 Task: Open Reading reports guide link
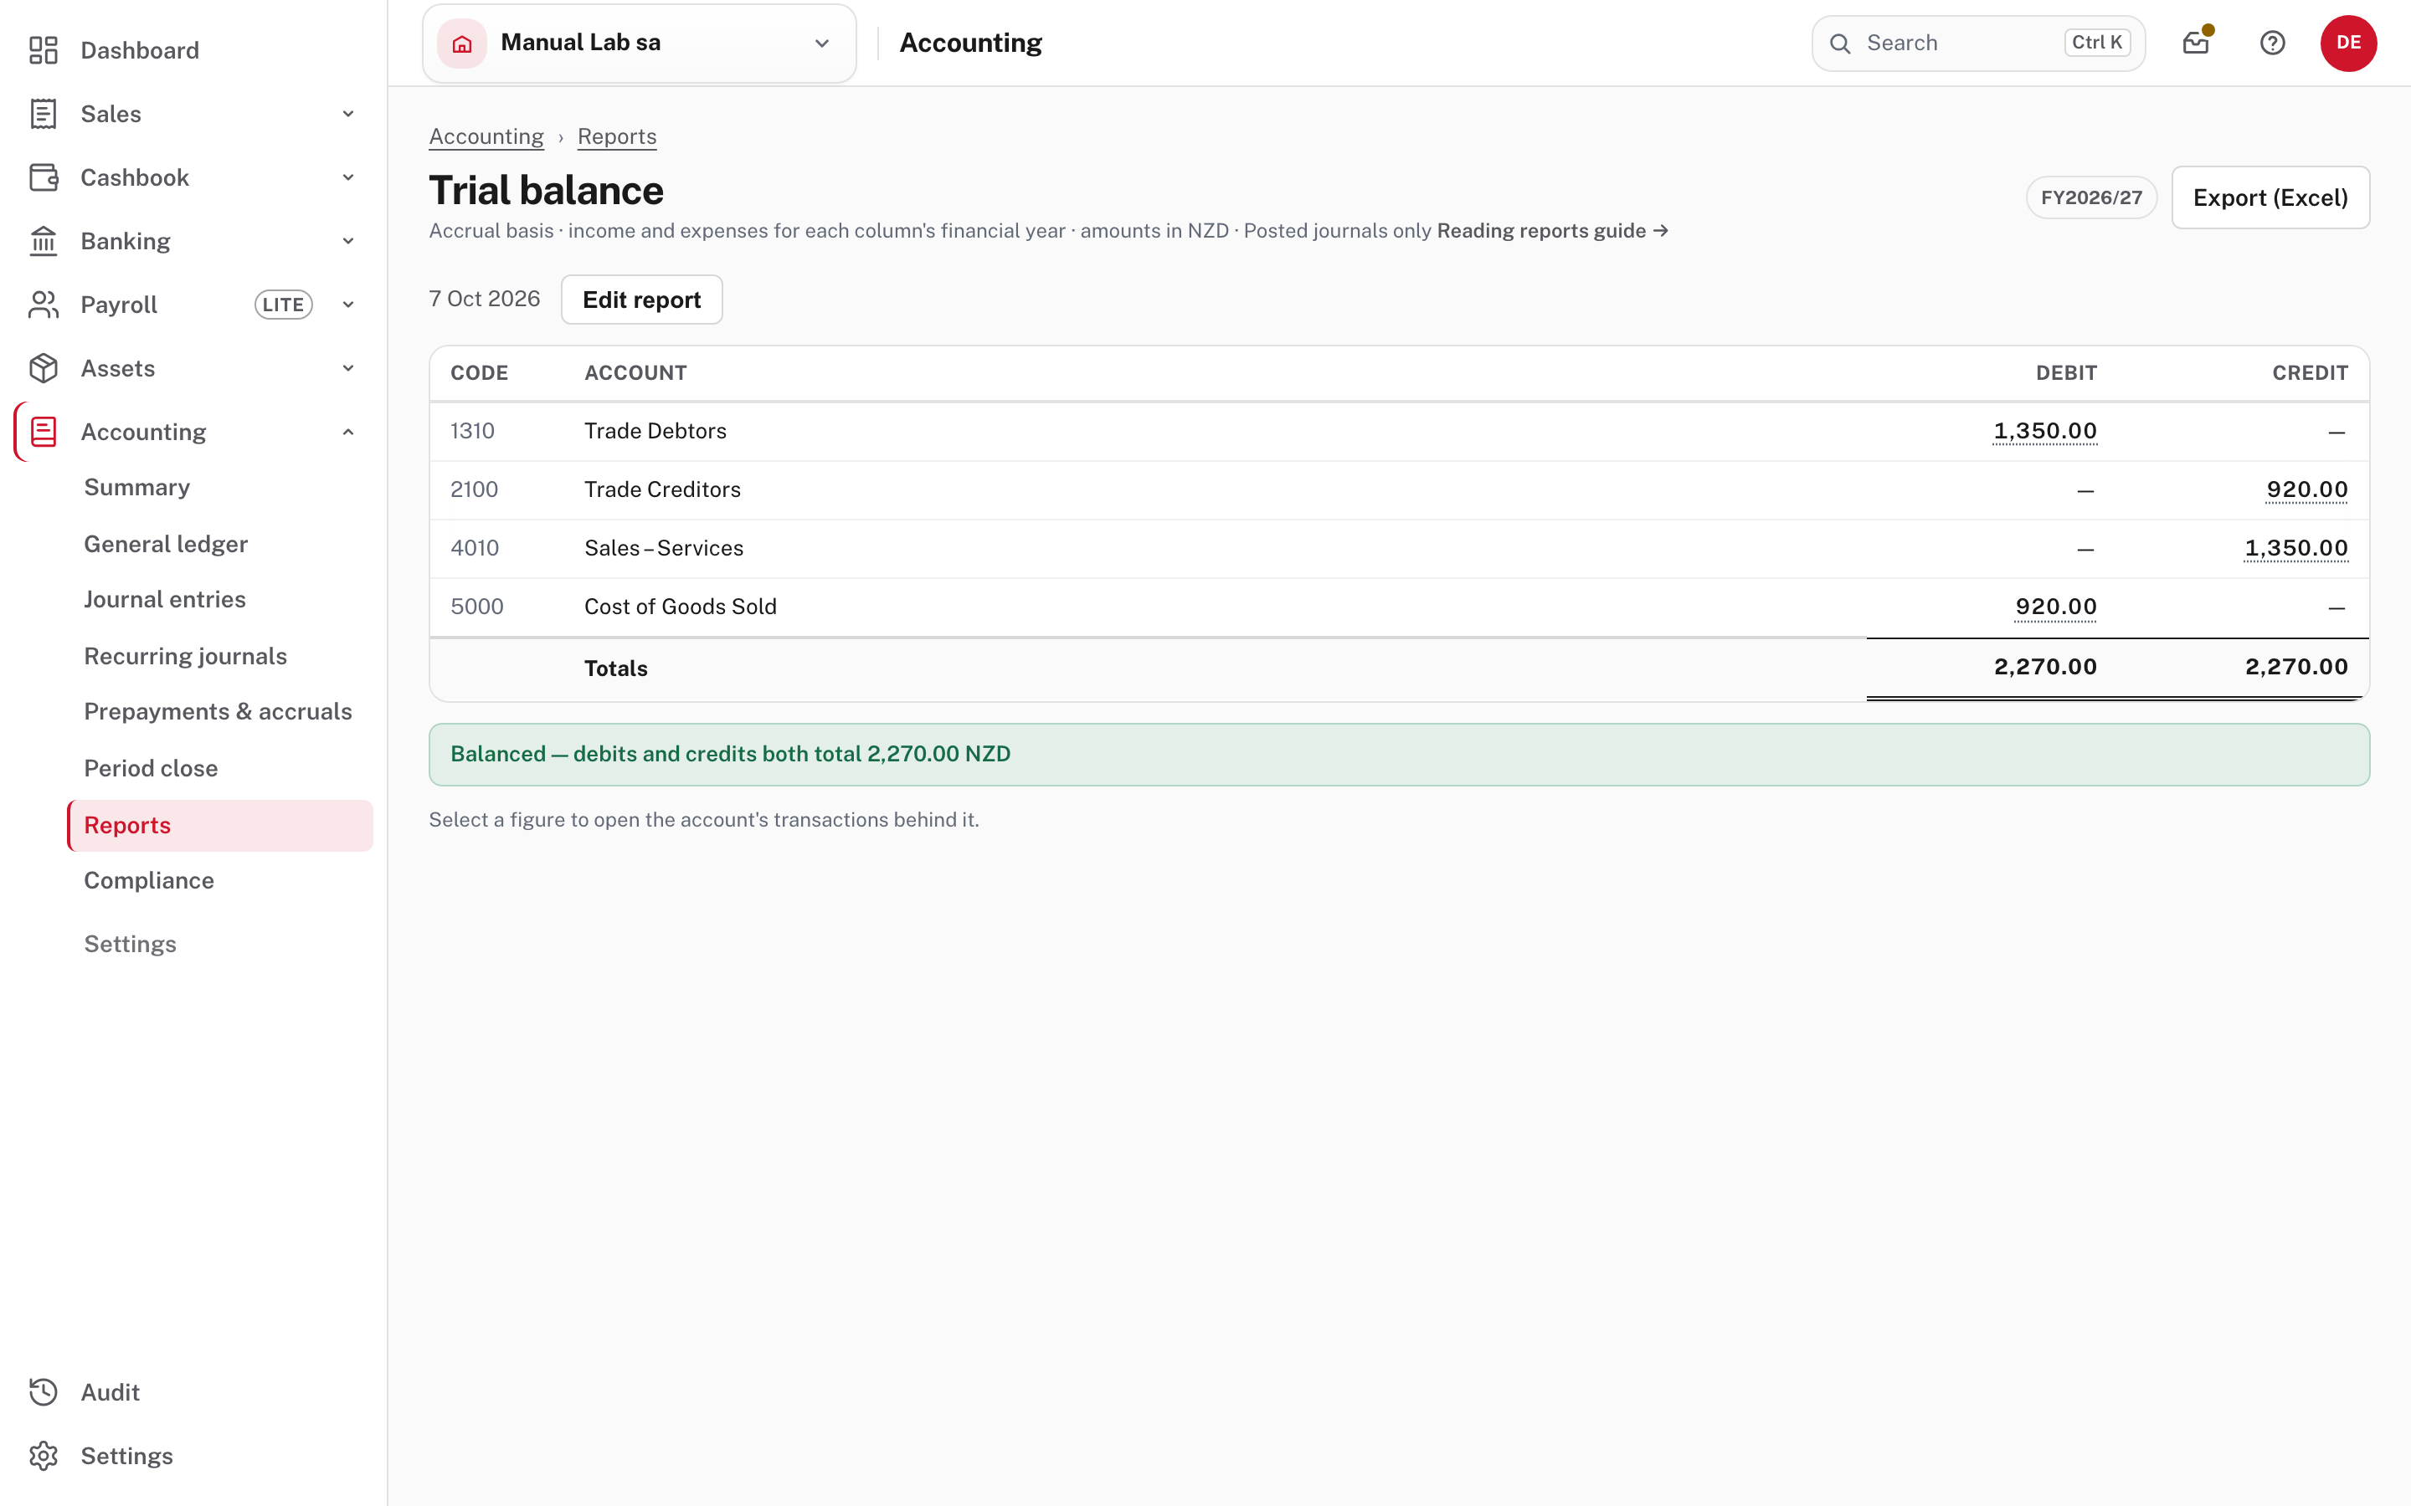[1552, 231]
